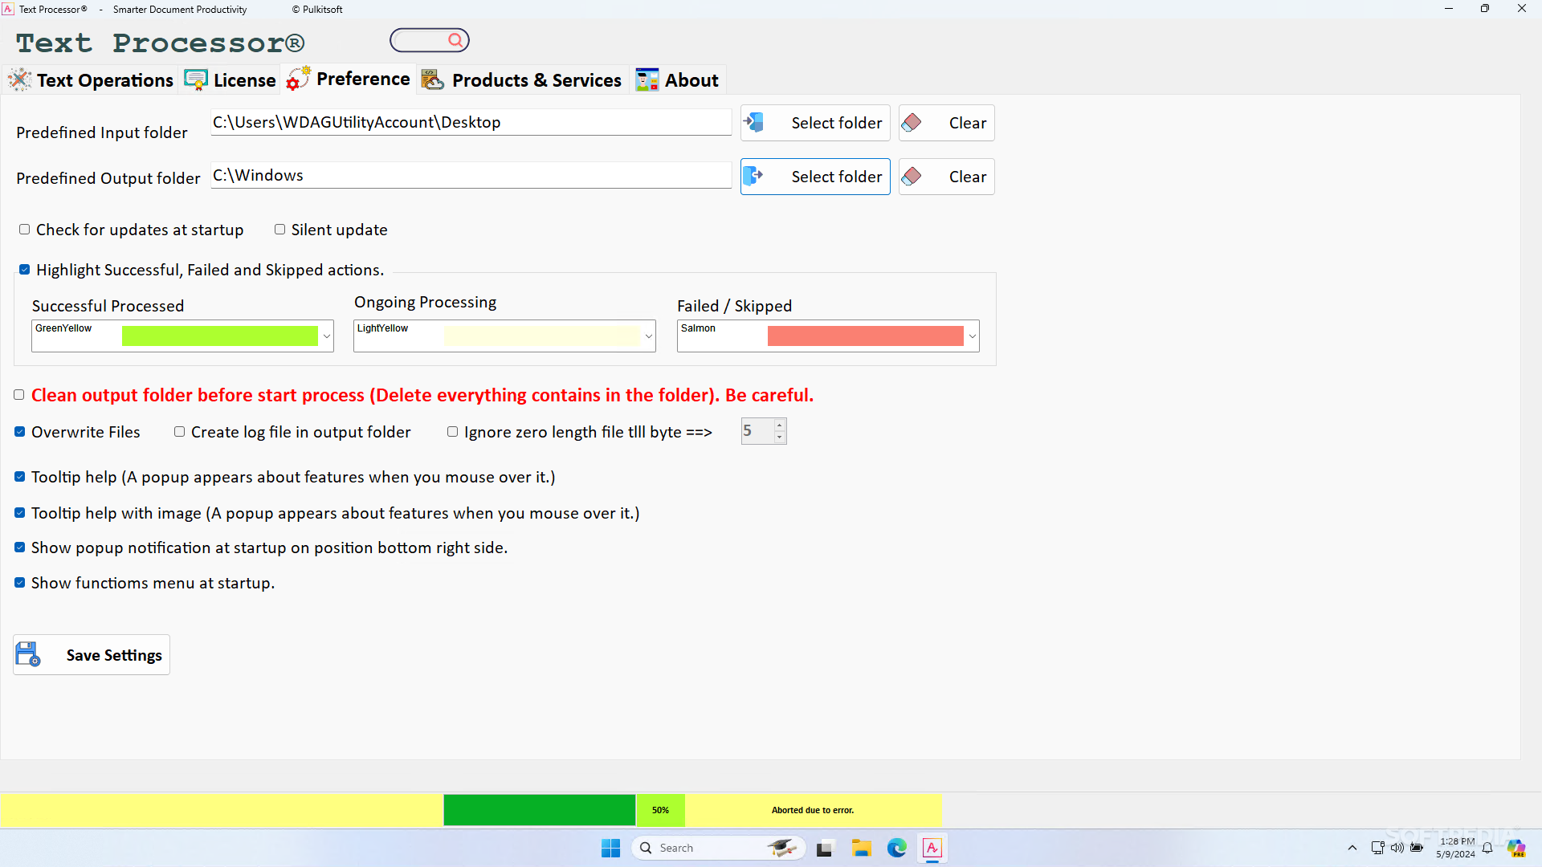Enable Check for updates at startup
Screen dimensions: 1542x867
click(25, 230)
